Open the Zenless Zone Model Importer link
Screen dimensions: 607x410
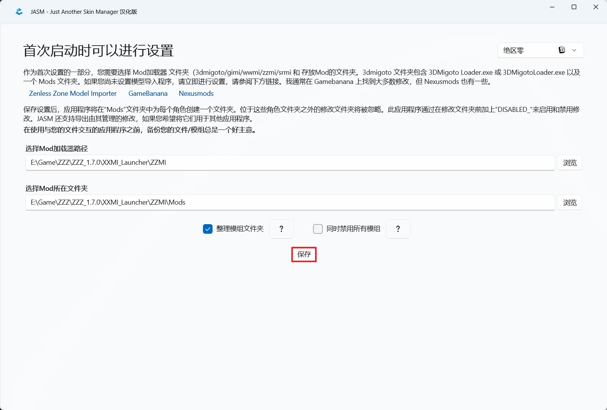tap(73, 93)
